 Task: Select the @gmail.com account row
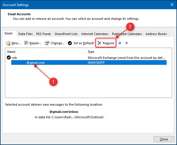pyautogui.click(x=89, y=63)
